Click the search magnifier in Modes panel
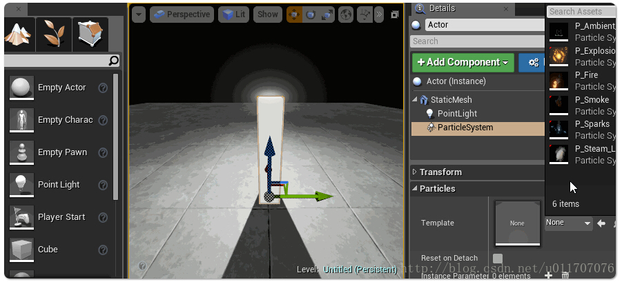The height and width of the screenshot is (282, 622). [113, 61]
